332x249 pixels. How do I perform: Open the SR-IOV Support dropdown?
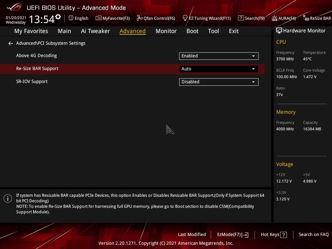(219, 82)
